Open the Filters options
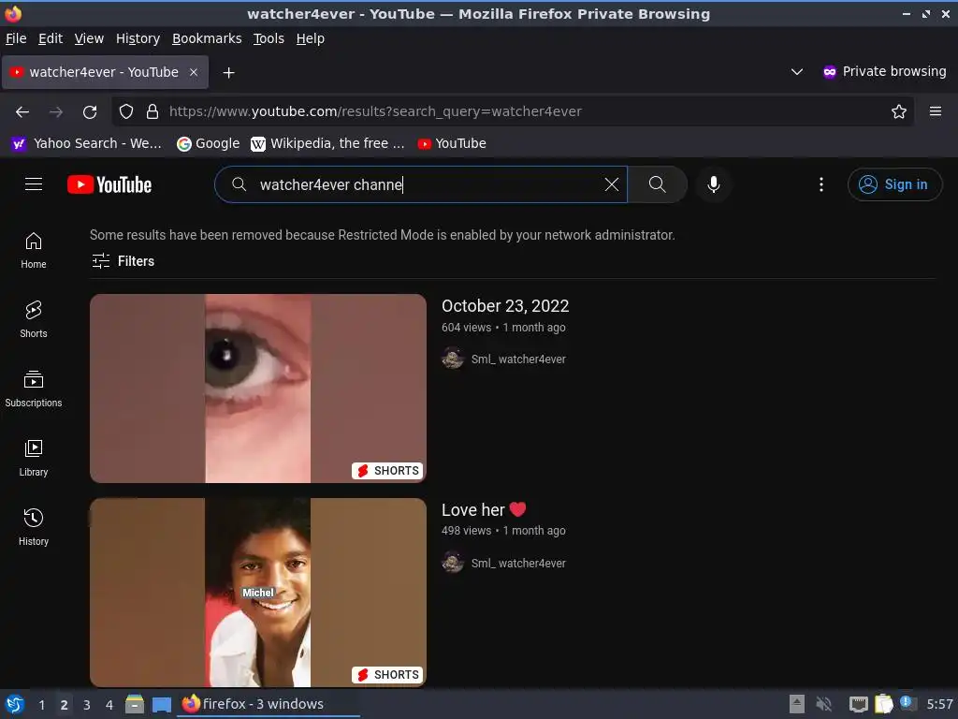 point(123,261)
